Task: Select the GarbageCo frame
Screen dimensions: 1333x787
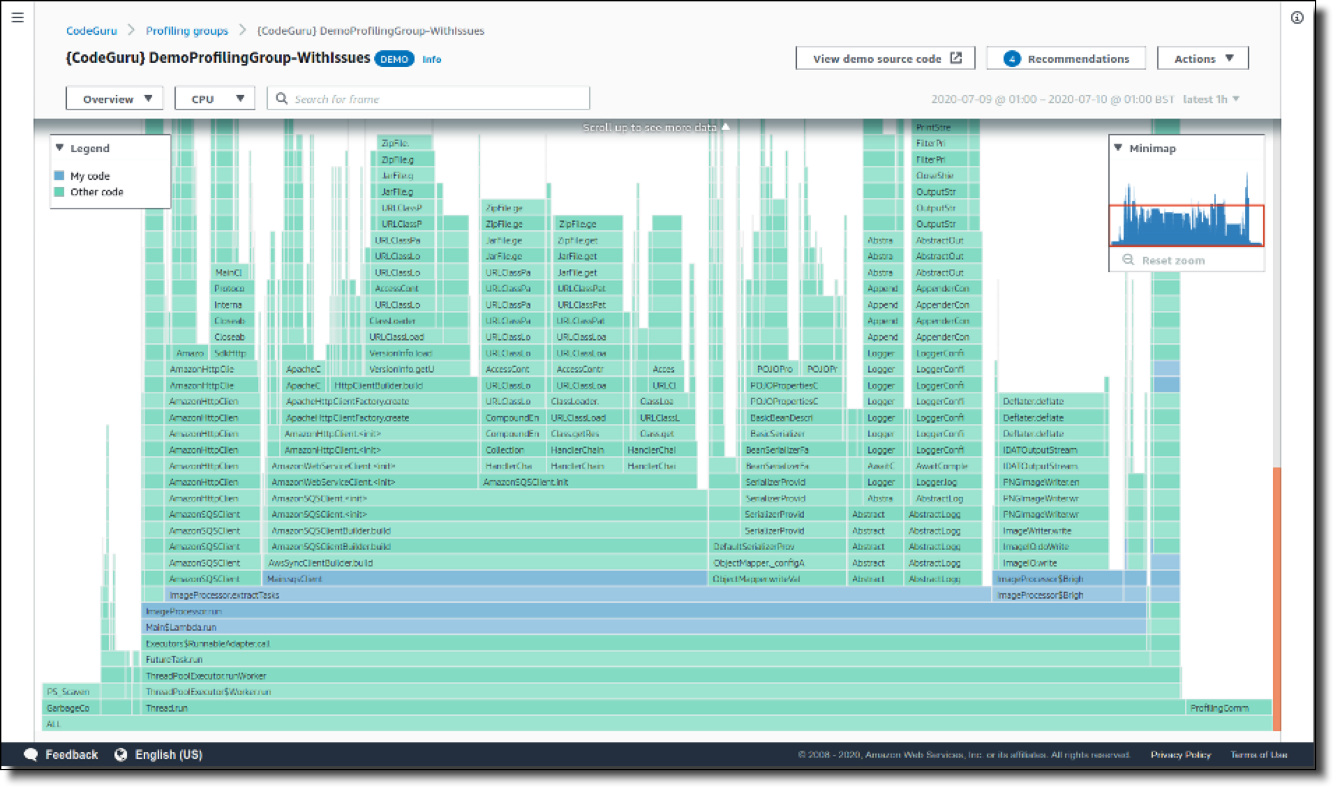Action: click(71, 708)
